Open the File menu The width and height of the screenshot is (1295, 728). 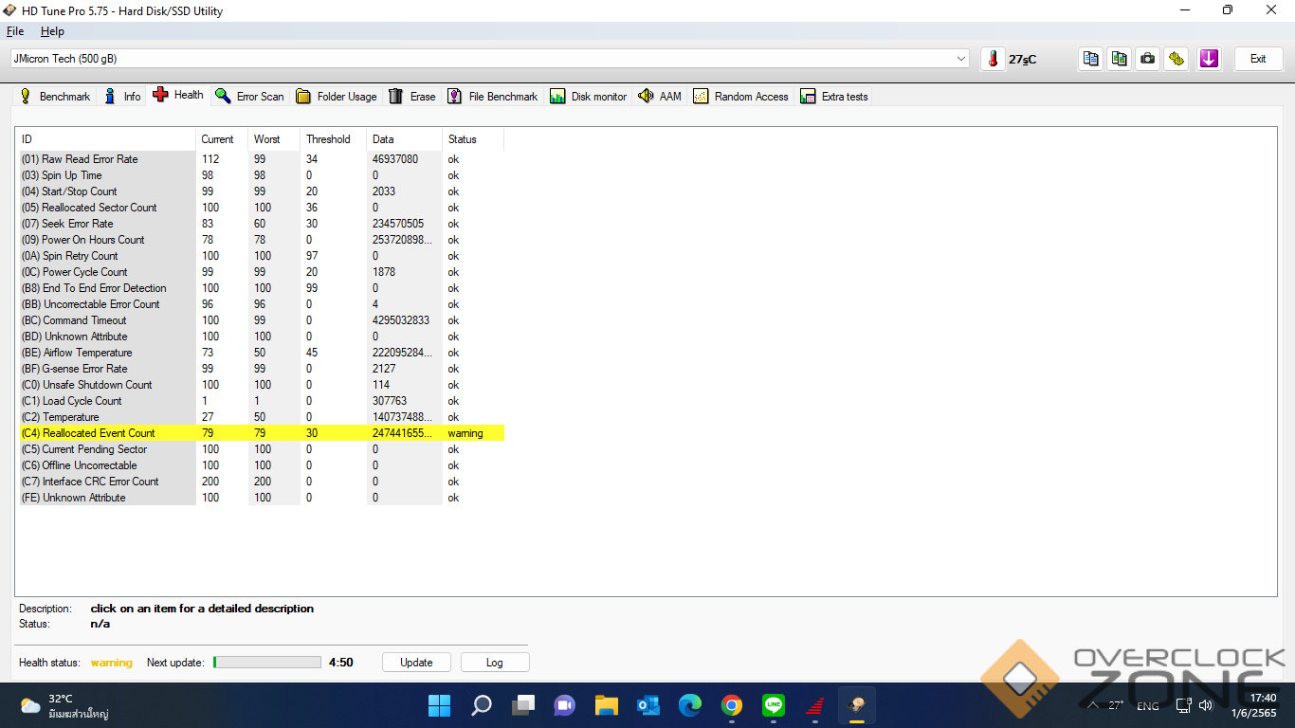15,31
